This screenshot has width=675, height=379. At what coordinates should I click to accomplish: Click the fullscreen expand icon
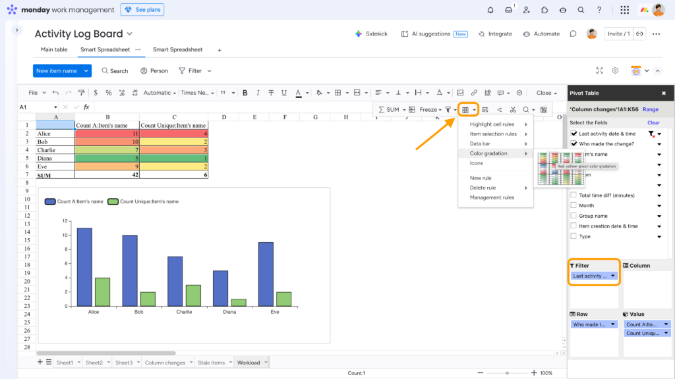coord(599,70)
